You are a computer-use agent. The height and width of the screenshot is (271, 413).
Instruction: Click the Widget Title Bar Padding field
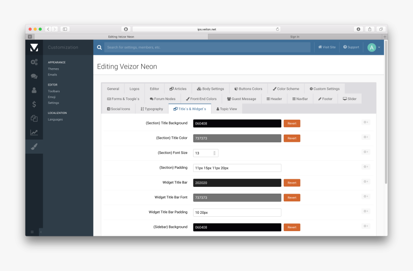point(237,212)
